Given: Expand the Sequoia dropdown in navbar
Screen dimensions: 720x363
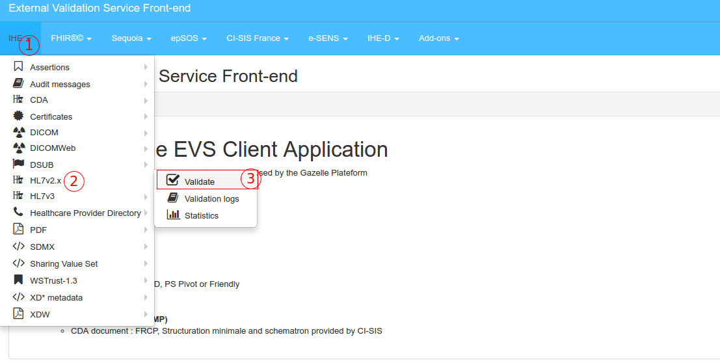Looking at the screenshot, I should click(x=131, y=38).
